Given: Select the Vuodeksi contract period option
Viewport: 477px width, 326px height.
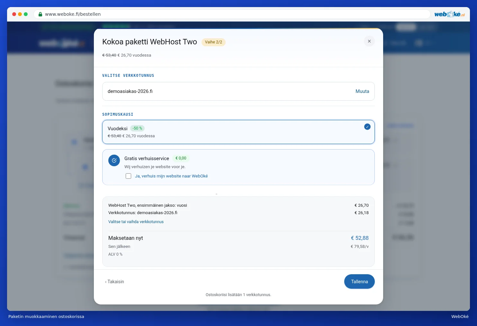Looking at the screenshot, I should coord(239,132).
